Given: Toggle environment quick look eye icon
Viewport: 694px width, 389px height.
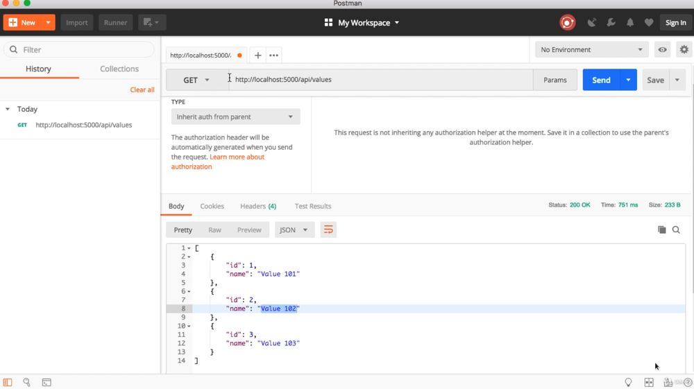Looking at the screenshot, I should pos(663,50).
